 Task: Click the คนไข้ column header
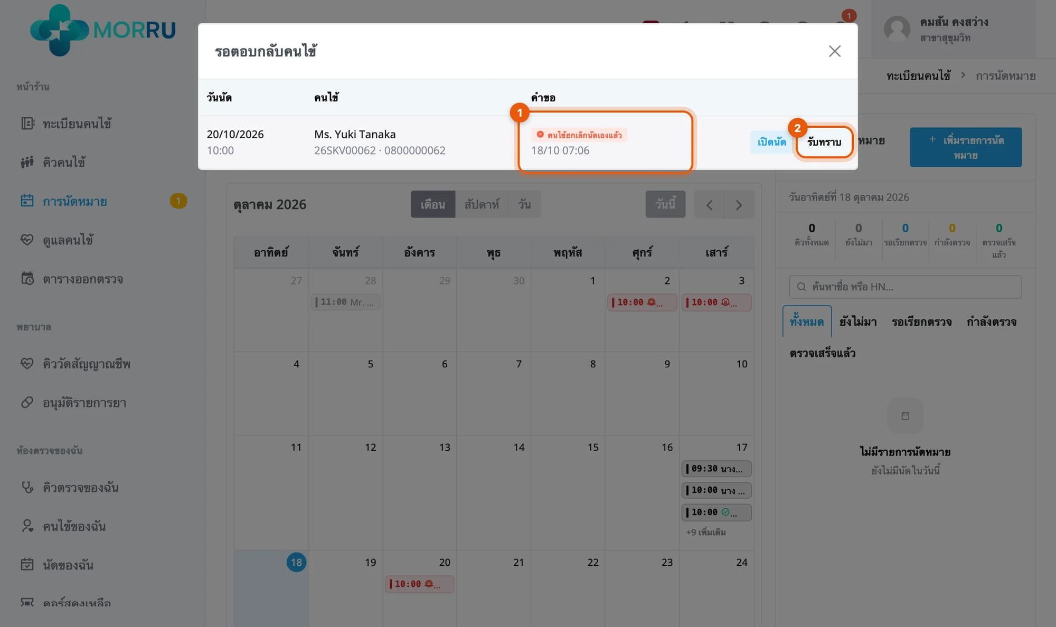click(x=326, y=98)
